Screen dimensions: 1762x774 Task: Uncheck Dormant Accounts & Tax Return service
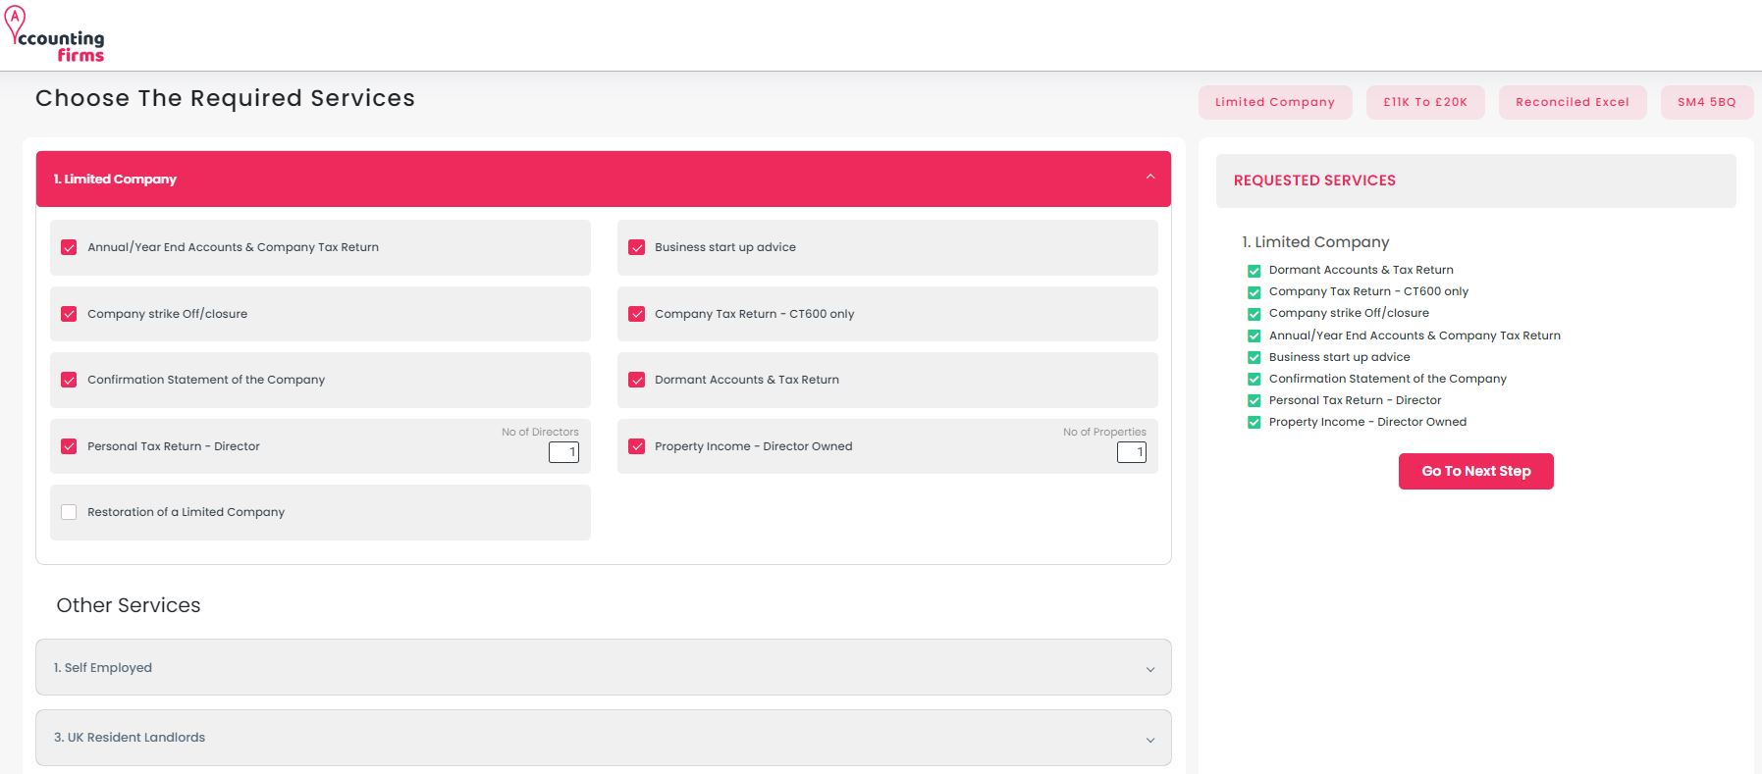pos(637,380)
